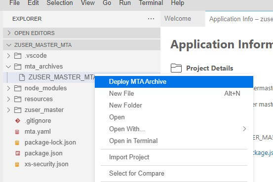Click the Project Details folder icon
273x182 pixels.
tap(176, 68)
